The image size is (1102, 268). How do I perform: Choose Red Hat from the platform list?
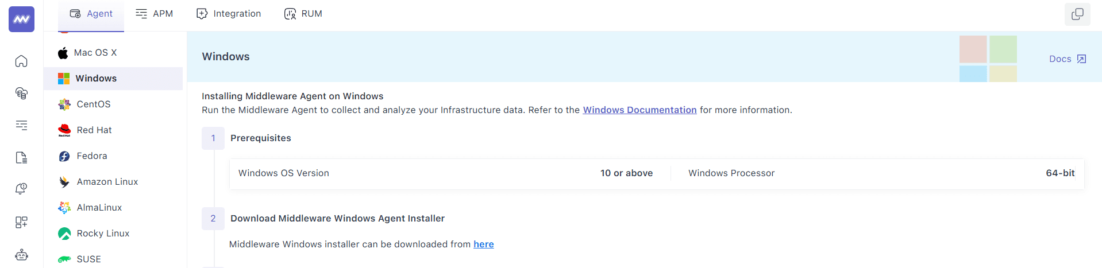(x=94, y=130)
